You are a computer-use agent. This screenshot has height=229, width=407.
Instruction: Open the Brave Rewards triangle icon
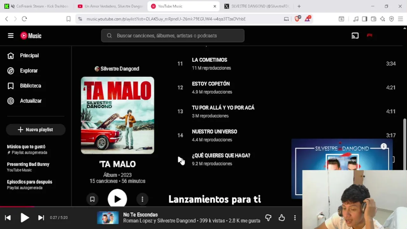coord(307,19)
